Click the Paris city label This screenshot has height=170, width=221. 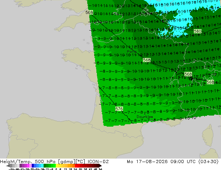tap(131, 52)
